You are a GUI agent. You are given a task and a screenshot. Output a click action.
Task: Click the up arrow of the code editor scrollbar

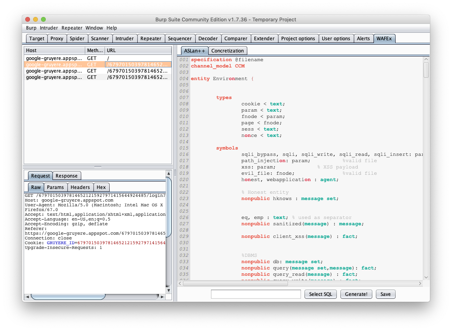click(426, 59)
